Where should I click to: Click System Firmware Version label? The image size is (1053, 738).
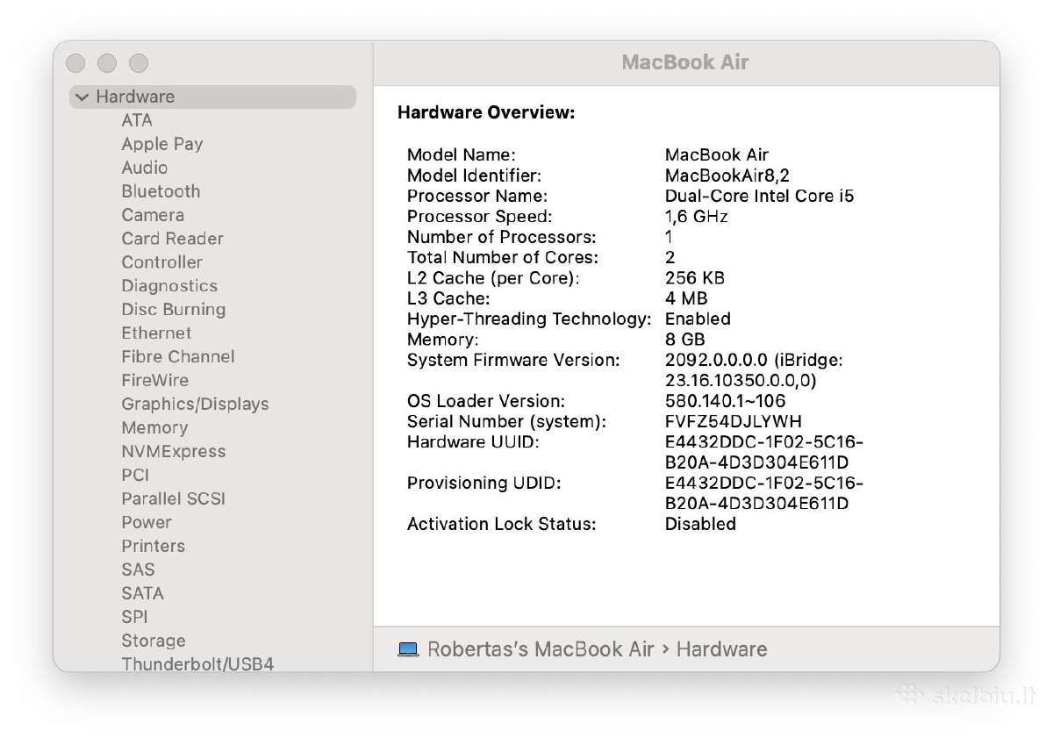point(513,360)
